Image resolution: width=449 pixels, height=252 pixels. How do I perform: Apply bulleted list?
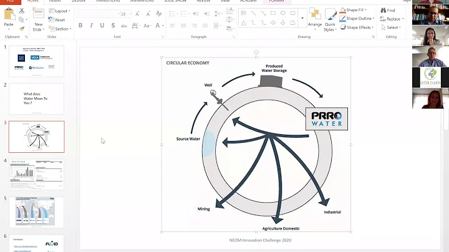pyautogui.click(x=173, y=14)
